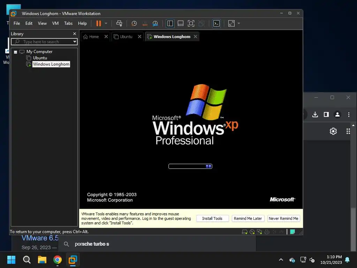
Task: Toggle the thumbnail bar view icon
Action: (181, 23)
